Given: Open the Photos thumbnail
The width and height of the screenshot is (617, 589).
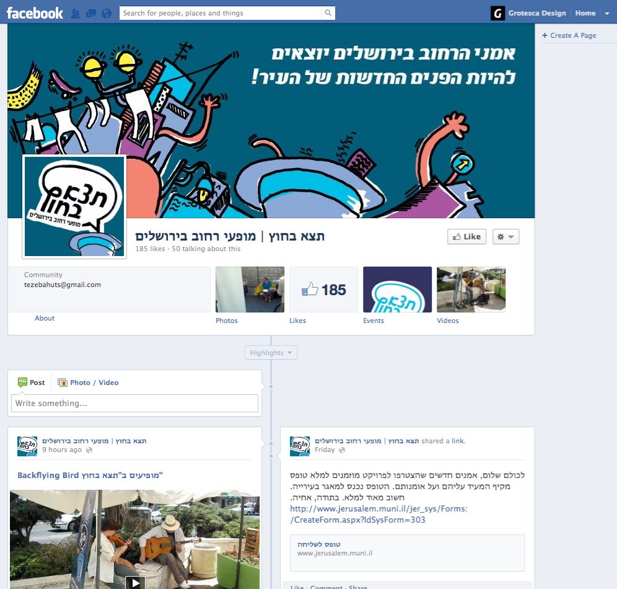Looking at the screenshot, I should point(250,290).
